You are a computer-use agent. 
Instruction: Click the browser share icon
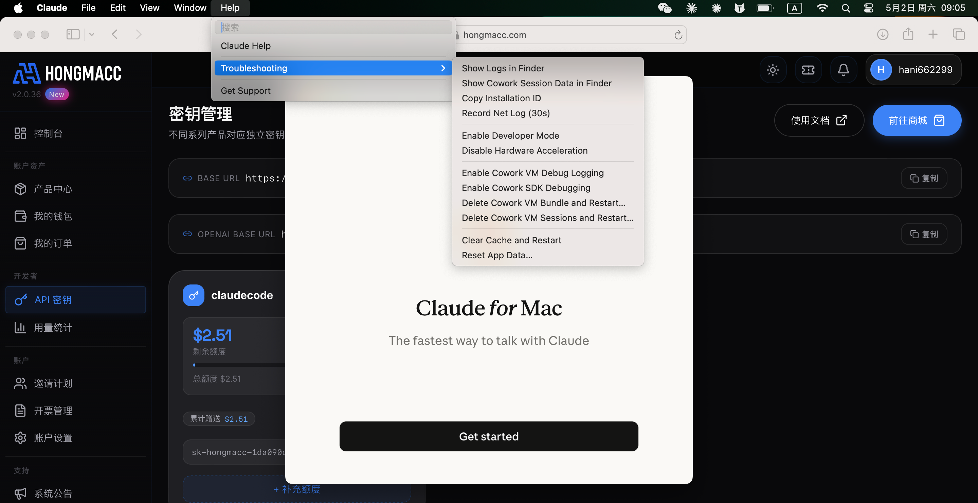coord(908,34)
